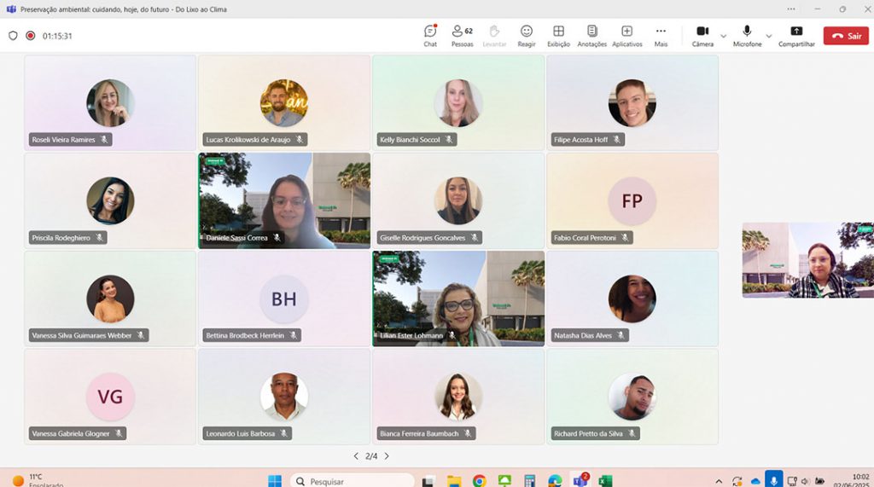Image resolution: width=874 pixels, height=487 pixels.
Task: Toggle the Microfone mute
Action: [x=747, y=36]
